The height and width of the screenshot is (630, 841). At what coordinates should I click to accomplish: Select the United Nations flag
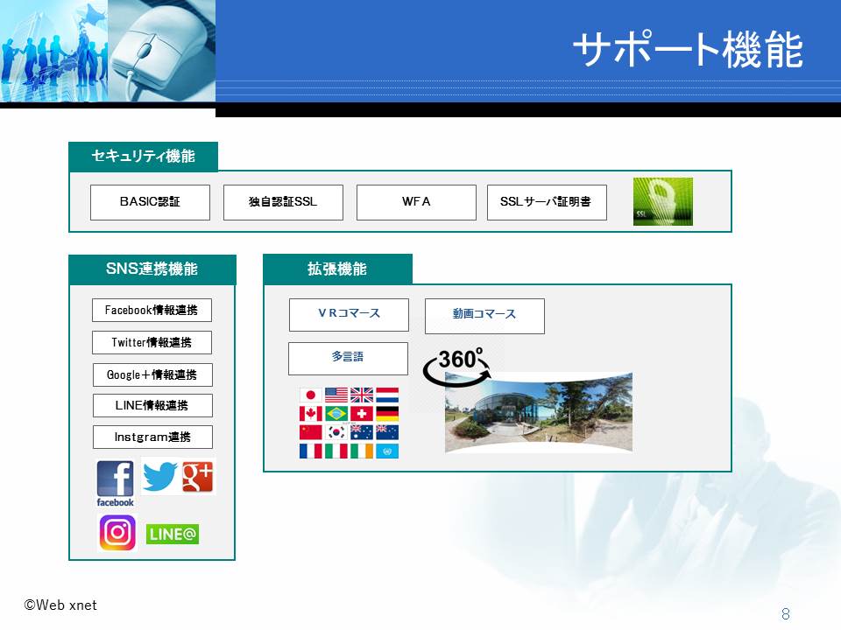387,451
